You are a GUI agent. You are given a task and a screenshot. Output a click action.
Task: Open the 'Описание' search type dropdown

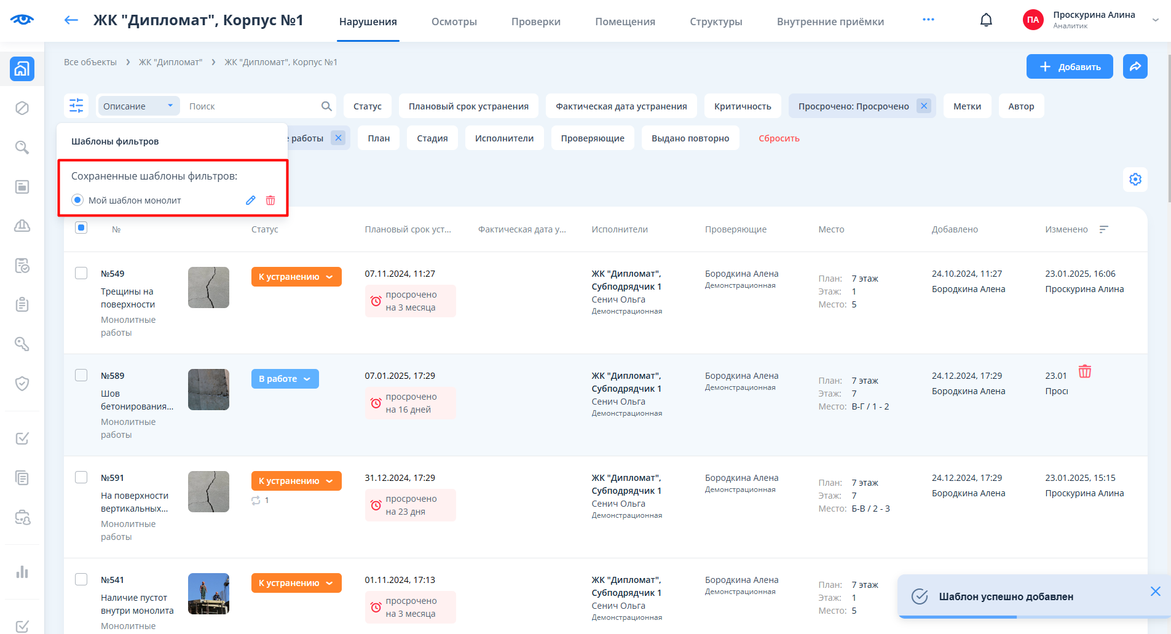click(x=138, y=106)
